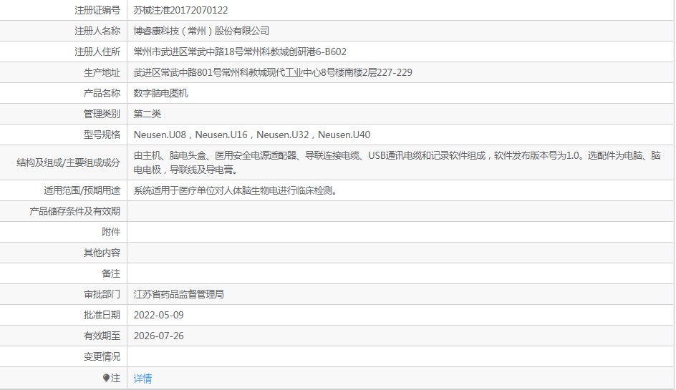Select approval date 2022-05-09
The width and height of the screenshot is (676, 390).
pyautogui.click(x=159, y=315)
